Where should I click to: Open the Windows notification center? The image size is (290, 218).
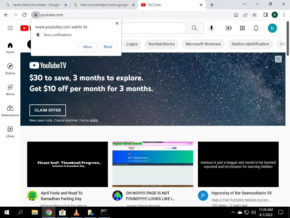[281, 212]
